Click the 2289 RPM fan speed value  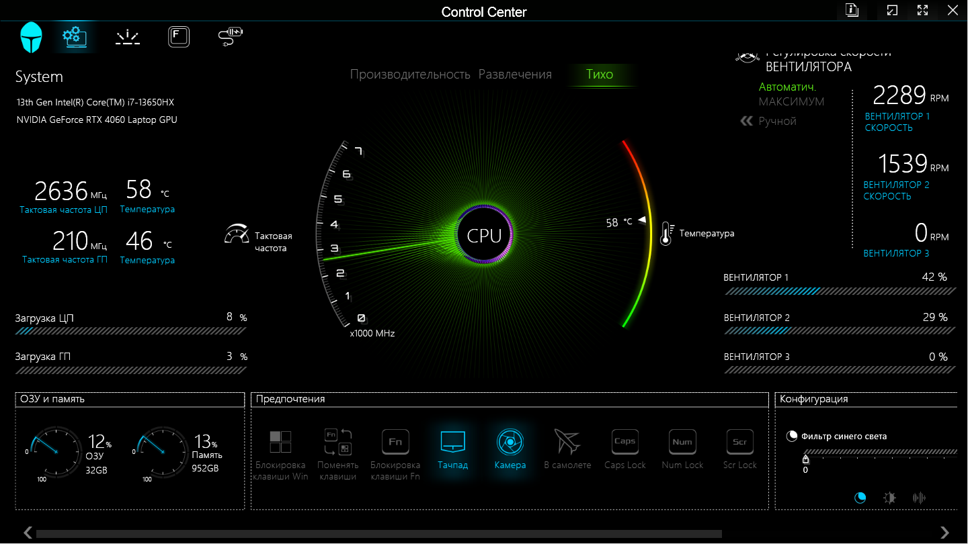(x=911, y=95)
